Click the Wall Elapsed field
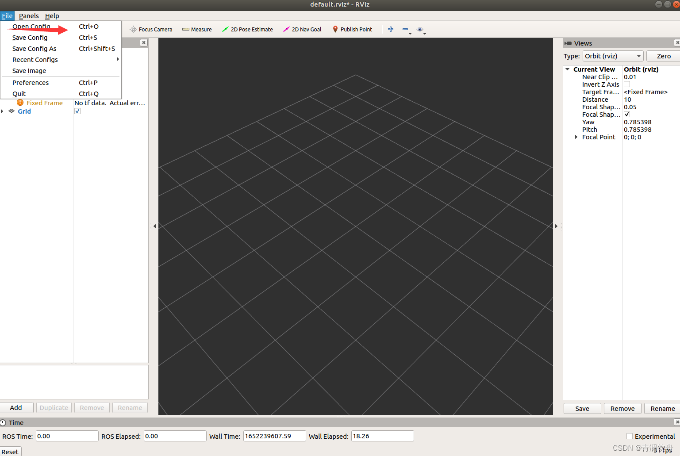Viewport: 680px width, 456px height. coord(382,436)
